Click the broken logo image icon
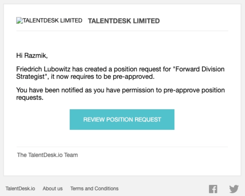Viewport: 245px width, 196px height. (x=19, y=21)
